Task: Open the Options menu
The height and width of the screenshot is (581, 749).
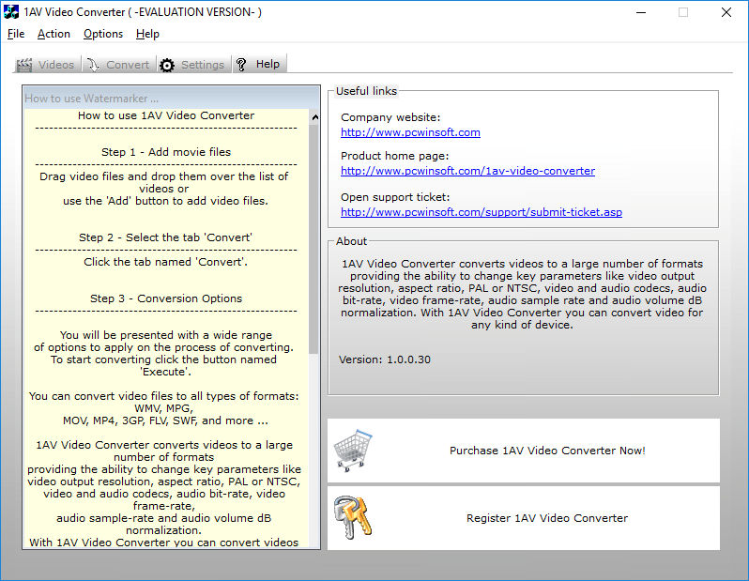Action: pyautogui.click(x=103, y=34)
